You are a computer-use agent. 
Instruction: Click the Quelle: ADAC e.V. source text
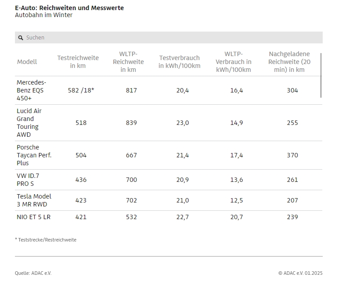(33, 273)
